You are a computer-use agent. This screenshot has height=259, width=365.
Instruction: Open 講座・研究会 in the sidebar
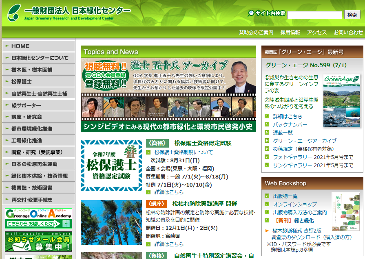(38, 117)
